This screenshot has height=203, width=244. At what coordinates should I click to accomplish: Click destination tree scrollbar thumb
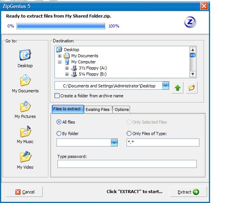(x=193, y=55)
